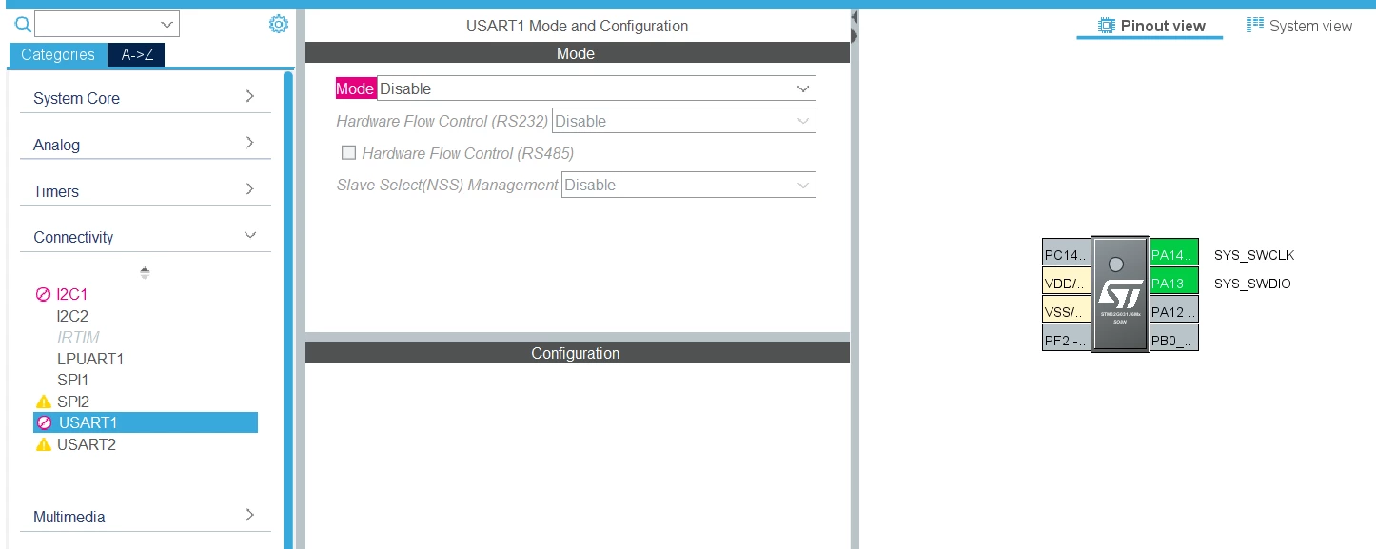This screenshot has height=549, width=1376.
Task: Open the Mode dropdown set to Disable
Action: point(597,88)
